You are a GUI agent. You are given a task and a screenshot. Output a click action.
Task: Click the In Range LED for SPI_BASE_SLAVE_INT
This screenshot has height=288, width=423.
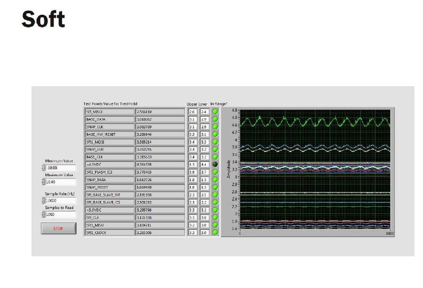tap(215, 194)
